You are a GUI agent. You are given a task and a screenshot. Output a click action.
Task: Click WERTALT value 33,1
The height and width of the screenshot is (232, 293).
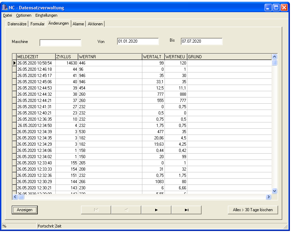click(x=153, y=82)
